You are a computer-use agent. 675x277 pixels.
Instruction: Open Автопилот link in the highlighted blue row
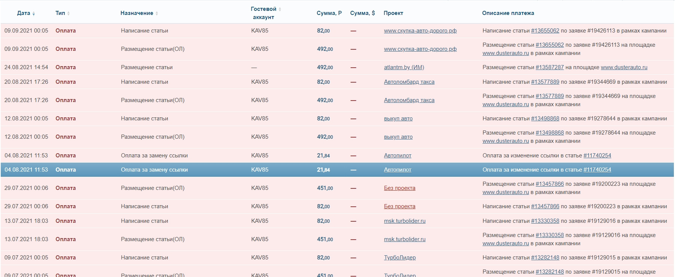[x=397, y=170]
